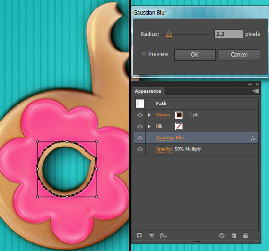Close the Appearance panel
This screenshot has width=269, height=251.
point(257,84)
